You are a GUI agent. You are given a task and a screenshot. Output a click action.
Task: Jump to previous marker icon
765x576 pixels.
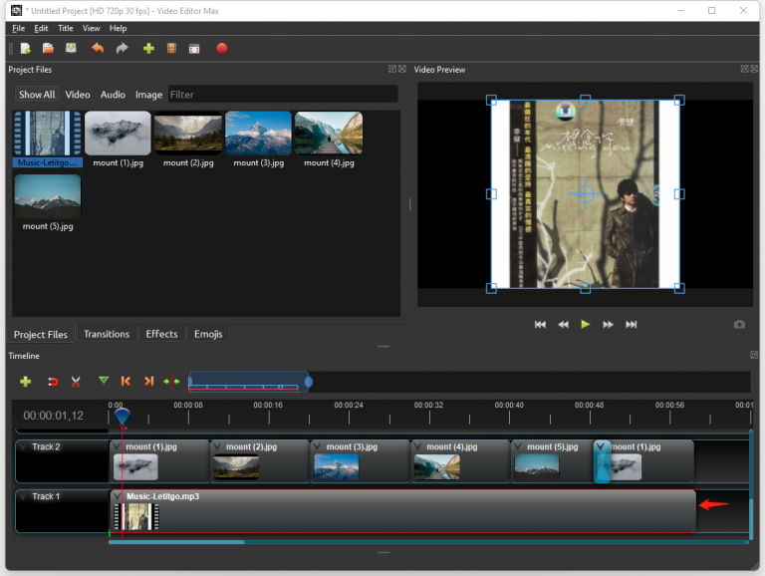click(126, 381)
